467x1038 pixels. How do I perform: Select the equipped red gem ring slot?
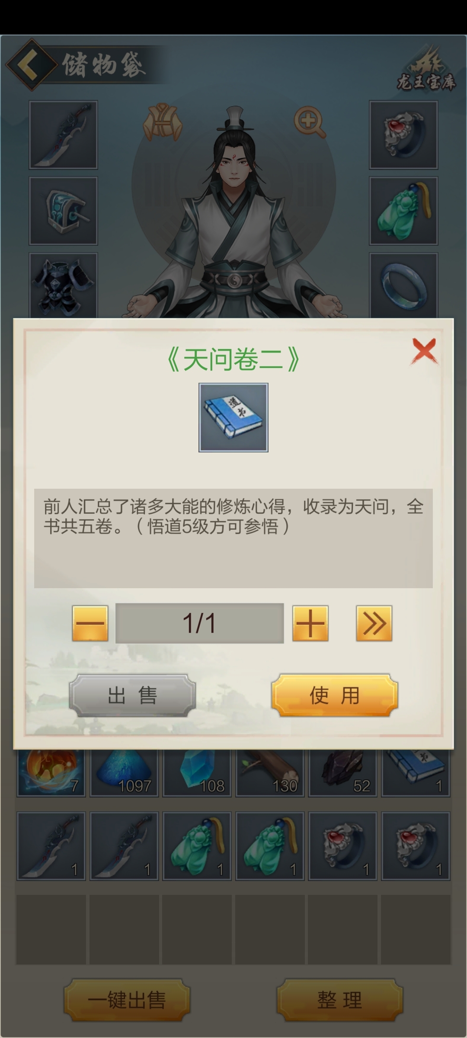[x=403, y=135]
